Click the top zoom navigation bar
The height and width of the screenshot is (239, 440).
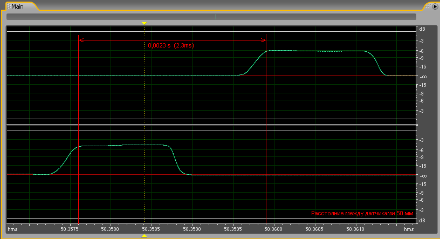tap(211, 17)
